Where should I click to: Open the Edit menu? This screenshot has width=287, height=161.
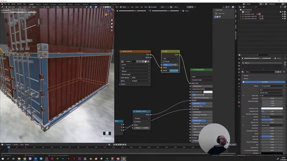[x=9, y=4]
